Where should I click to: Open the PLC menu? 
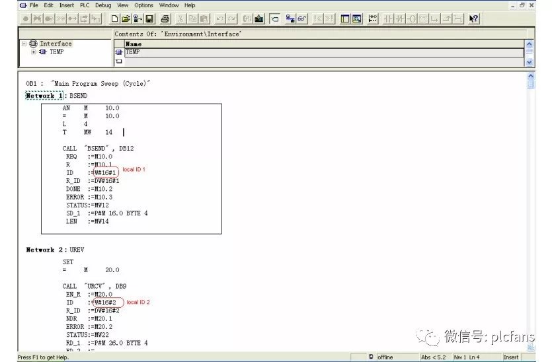click(x=85, y=5)
